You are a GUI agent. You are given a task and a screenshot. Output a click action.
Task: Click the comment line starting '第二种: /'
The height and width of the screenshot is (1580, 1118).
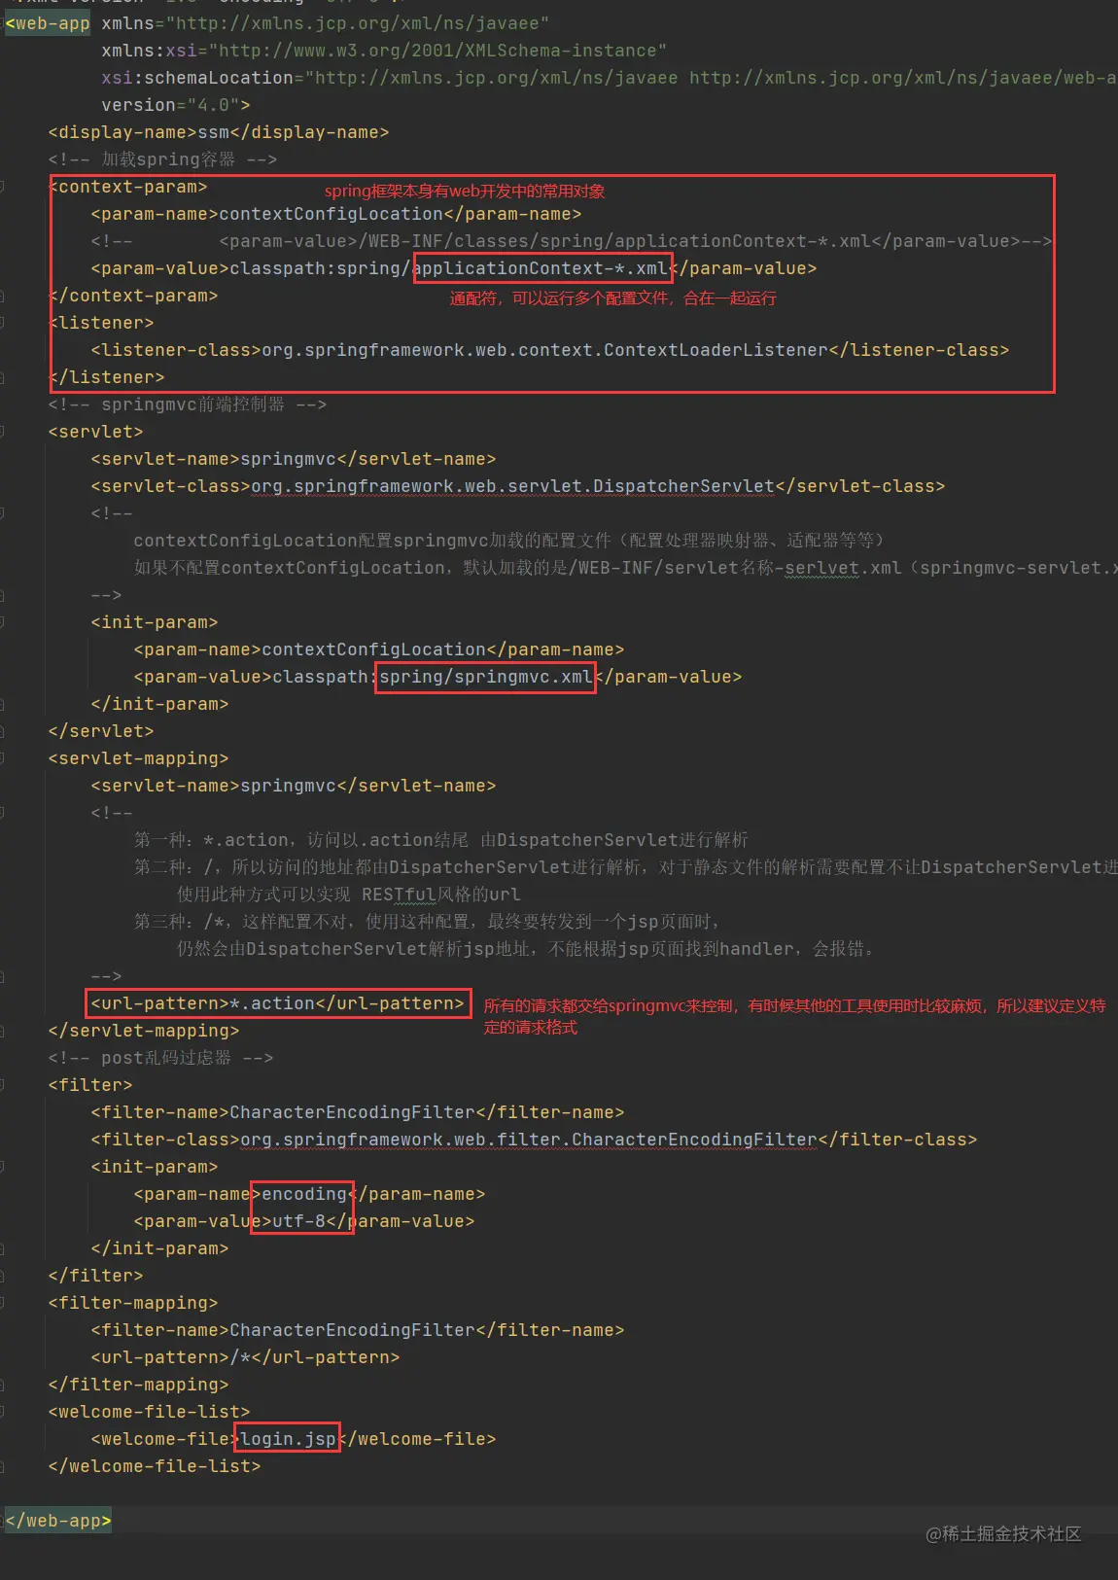pyautogui.click(x=625, y=867)
